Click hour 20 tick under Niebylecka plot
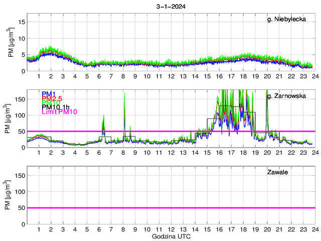 tap(267, 76)
